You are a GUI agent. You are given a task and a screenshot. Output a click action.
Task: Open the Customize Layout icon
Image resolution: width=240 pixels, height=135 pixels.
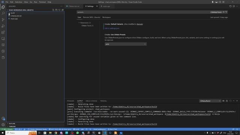click(x=223, y=2)
